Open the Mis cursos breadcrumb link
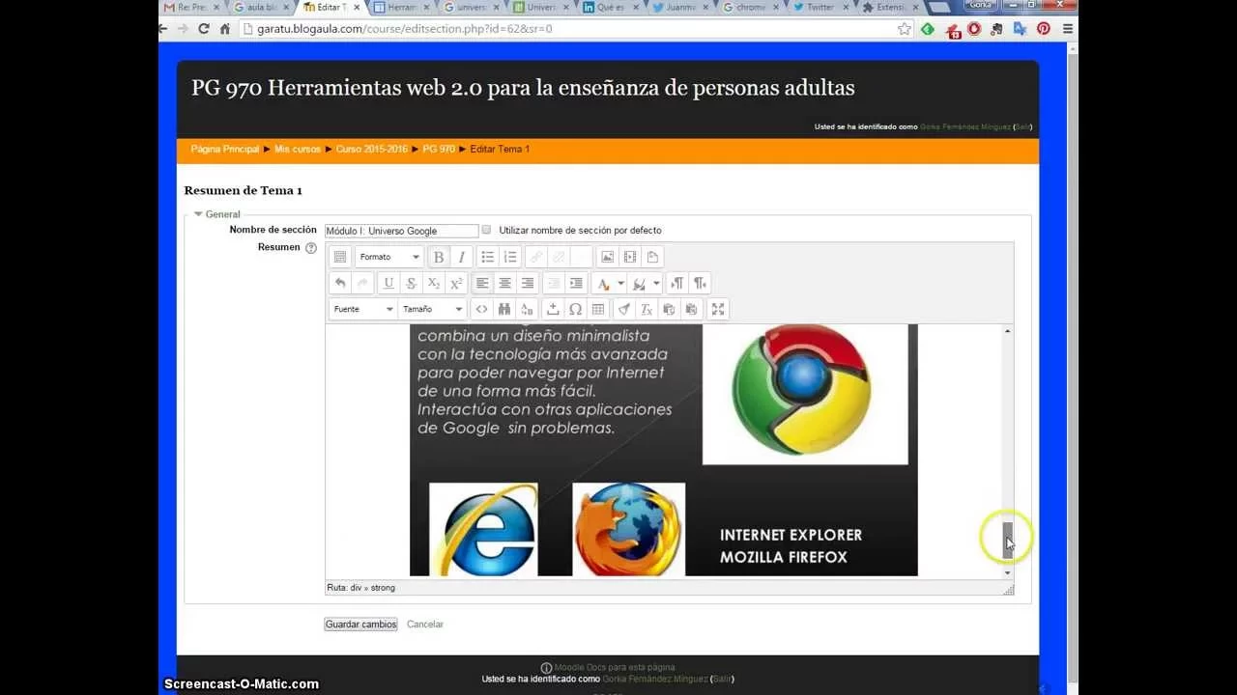Viewport: 1237px width, 695px height. coord(298,150)
